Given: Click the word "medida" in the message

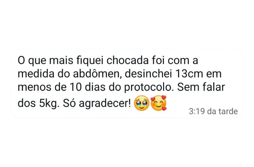Looking at the screenshot, I should 36,74.
